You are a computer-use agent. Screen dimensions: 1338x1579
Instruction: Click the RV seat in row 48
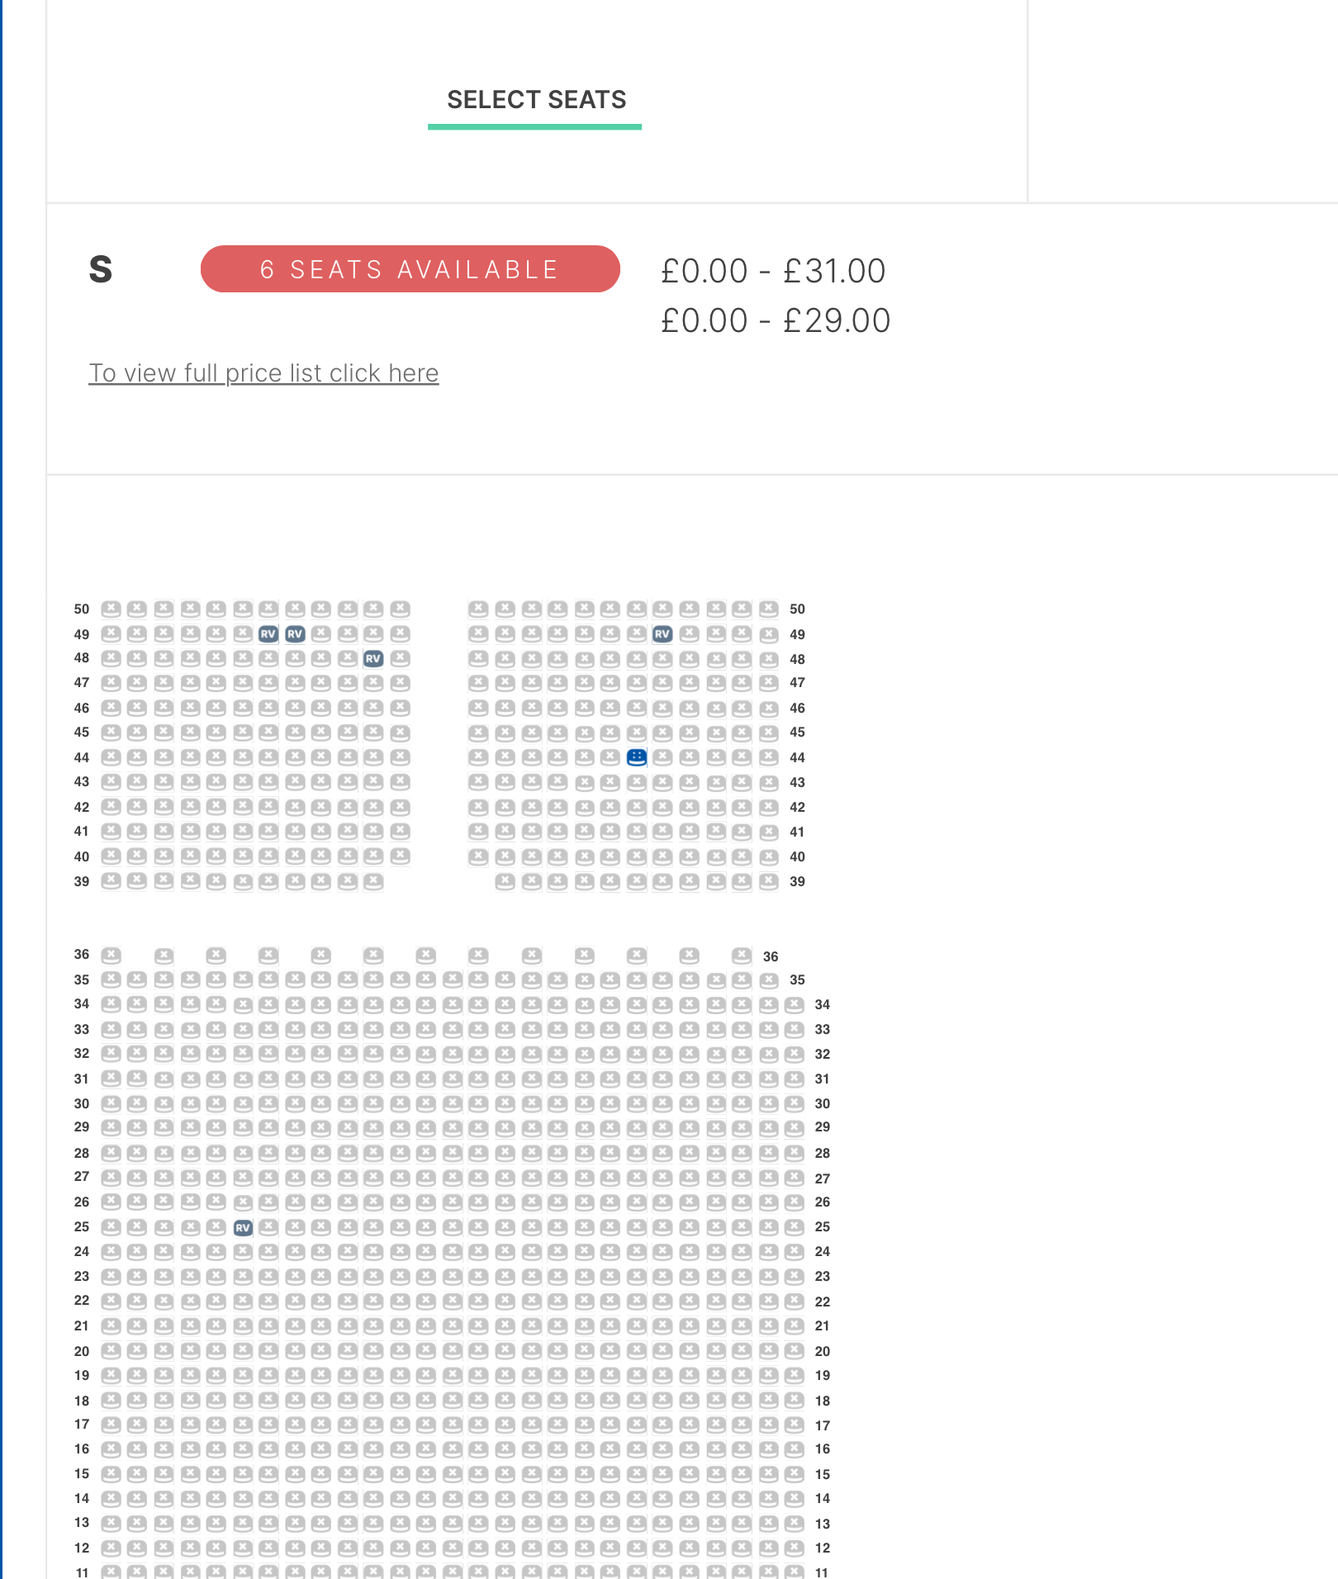[x=373, y=658]
